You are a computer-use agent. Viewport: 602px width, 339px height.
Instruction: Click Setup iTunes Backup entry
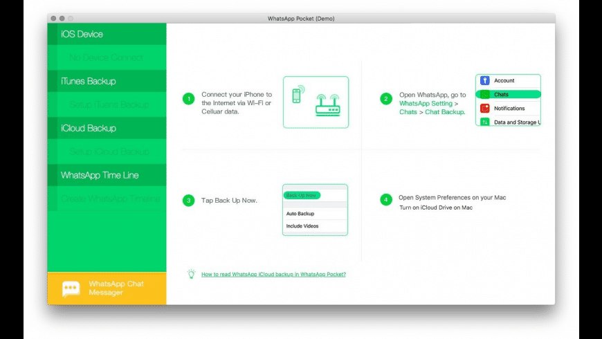coord(107,104)
